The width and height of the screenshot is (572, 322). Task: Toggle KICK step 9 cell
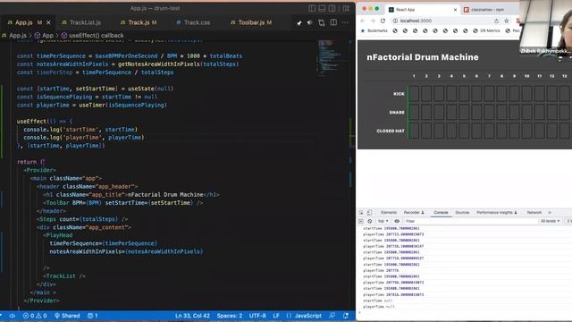[x=515, y=94]
